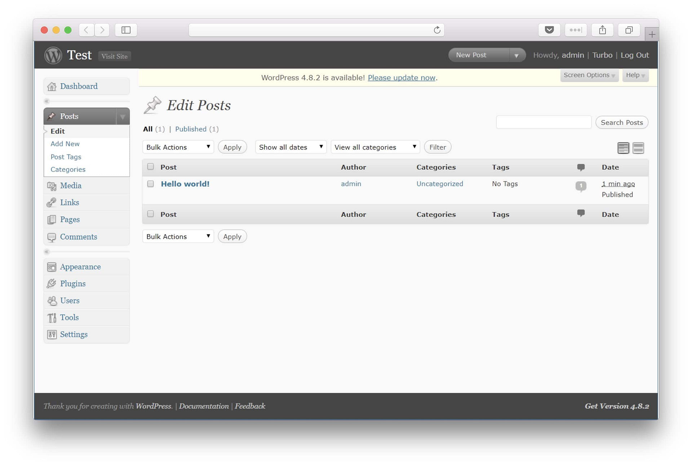Reload the page in browser

[437, 30]
